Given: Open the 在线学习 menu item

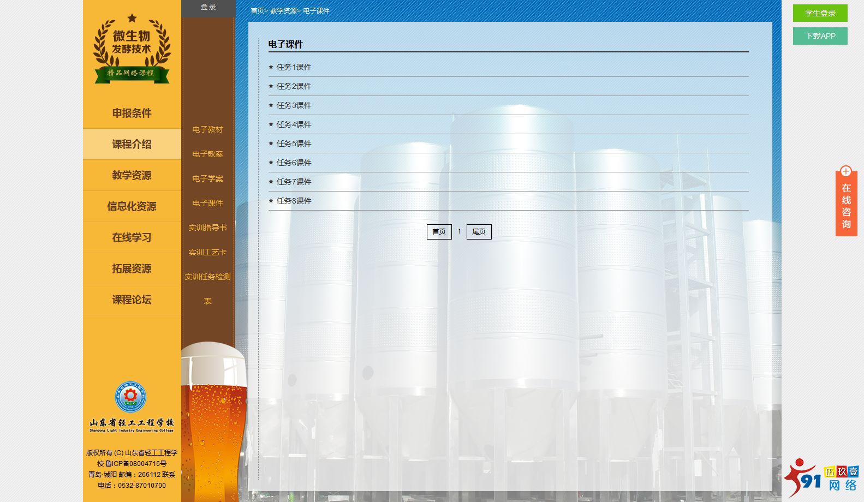Looking at the screenshot, I should 132,237.
